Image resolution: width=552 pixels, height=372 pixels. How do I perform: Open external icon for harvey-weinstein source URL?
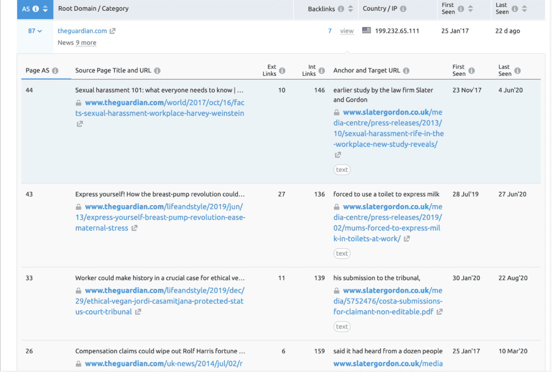pos(80,124)
